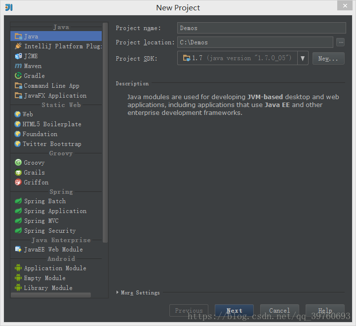Click the JavaFX Application folder icon

click(18, 96)
